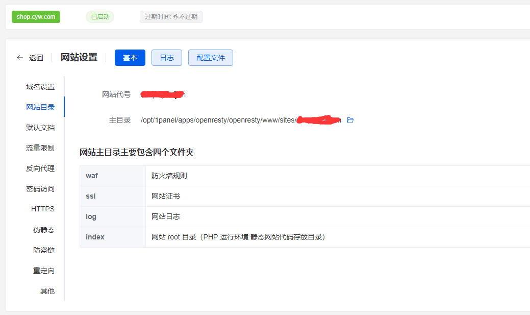Click the index table cell

pyautogui.click(x=113, y=237)
